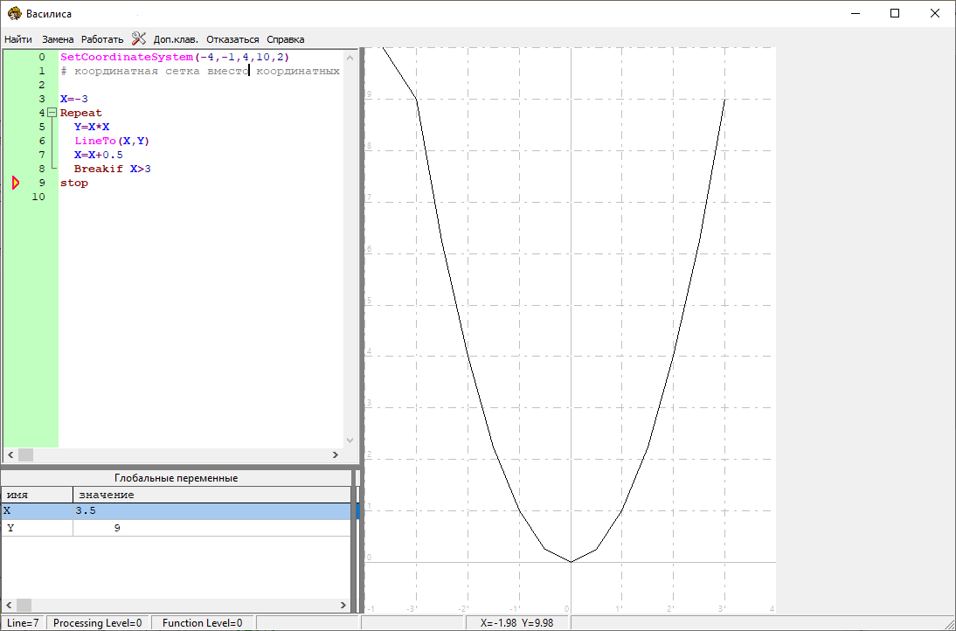
Task: Click the red execution pointer at line 9
Action: click(15, 183)
